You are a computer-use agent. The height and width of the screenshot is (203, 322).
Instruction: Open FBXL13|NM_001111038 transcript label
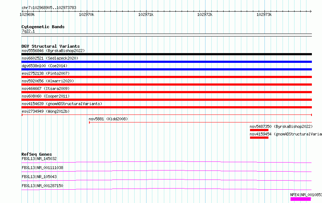(42, 168)
